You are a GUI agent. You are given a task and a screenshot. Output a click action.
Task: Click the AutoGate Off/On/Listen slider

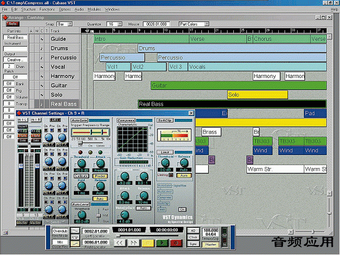pyautogui.click(x=90, y=143)
